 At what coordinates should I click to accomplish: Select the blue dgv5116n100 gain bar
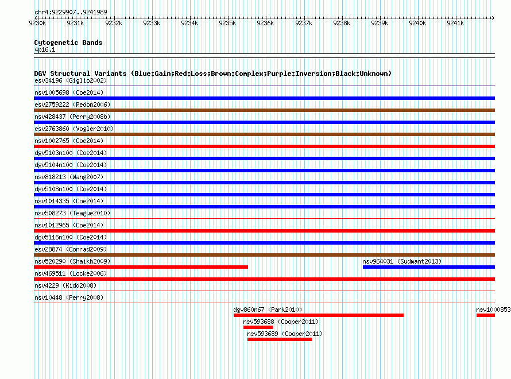pyautogui.click(x=264, y=243)
